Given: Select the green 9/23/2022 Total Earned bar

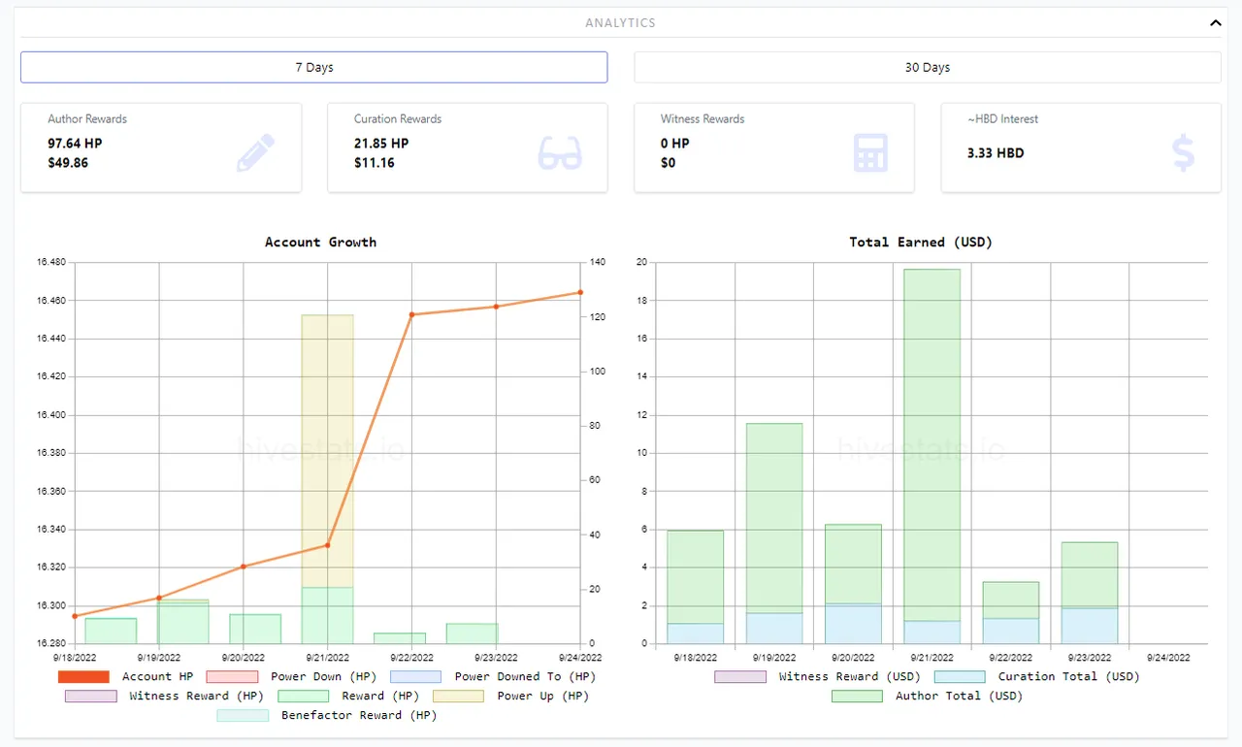Looking at the screenshot, I should 1090,575.
